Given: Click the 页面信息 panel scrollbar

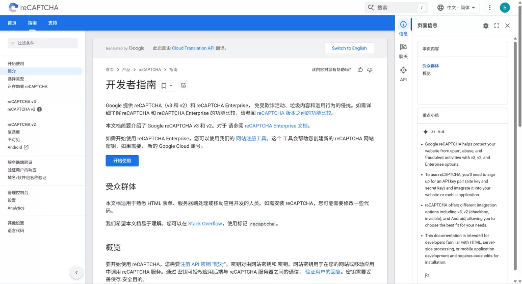Looking at the screenshot, I should 515,155.
